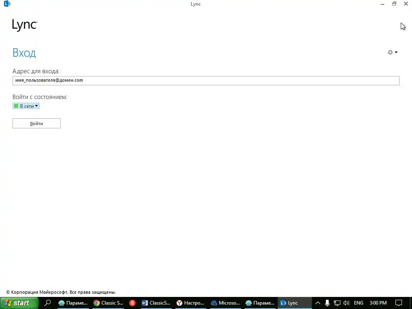Show hidden tray icons chevron
This screenshot has height=309, width=412.
coord(318,303)
